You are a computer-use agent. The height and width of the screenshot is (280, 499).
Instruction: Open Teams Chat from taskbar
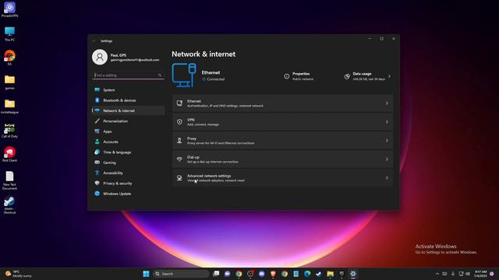(x=228, y=274)
